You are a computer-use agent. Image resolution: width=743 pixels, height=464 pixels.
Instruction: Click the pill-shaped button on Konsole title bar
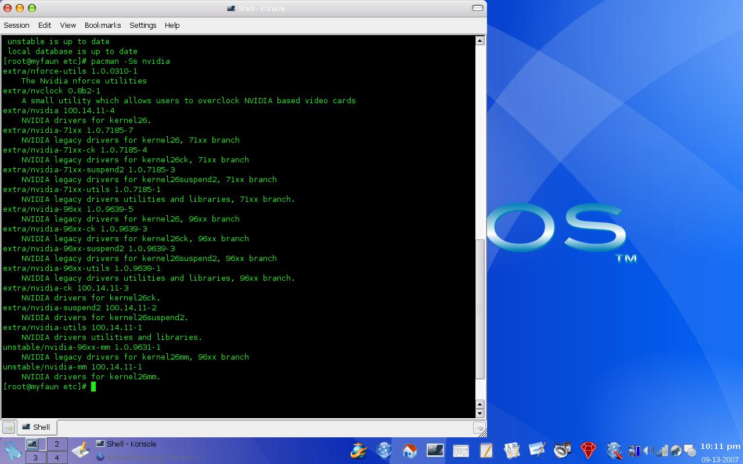pos(478,8)
